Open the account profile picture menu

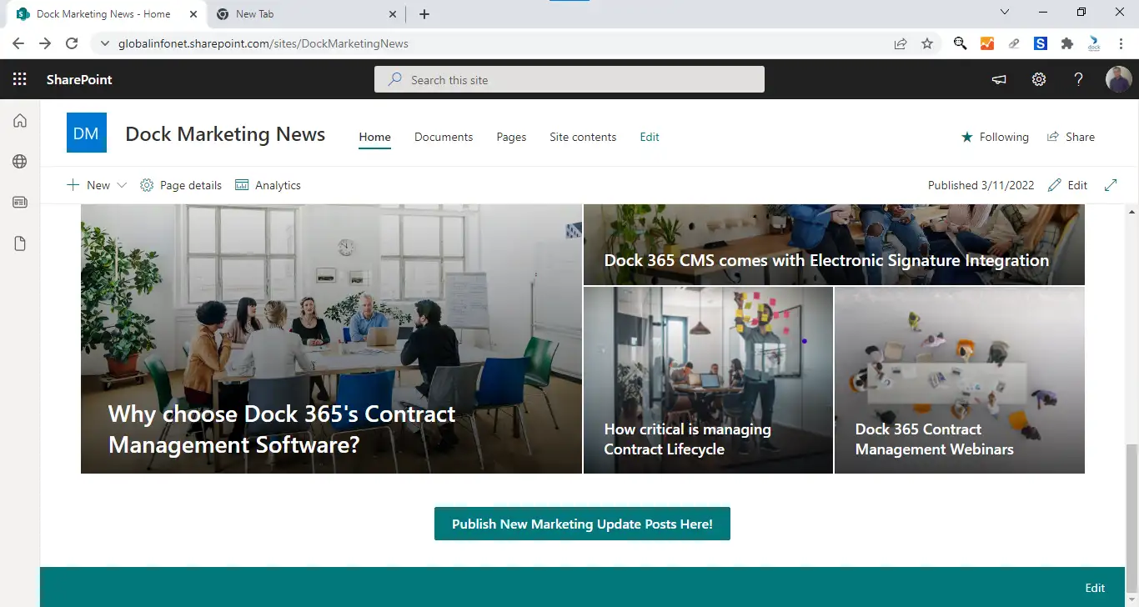click(1118, 79)
